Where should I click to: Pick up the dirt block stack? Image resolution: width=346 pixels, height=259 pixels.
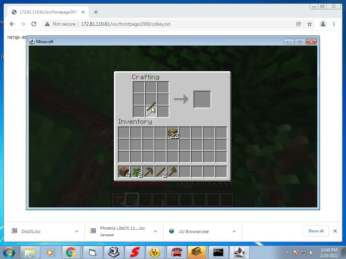[x=124, y=172]
